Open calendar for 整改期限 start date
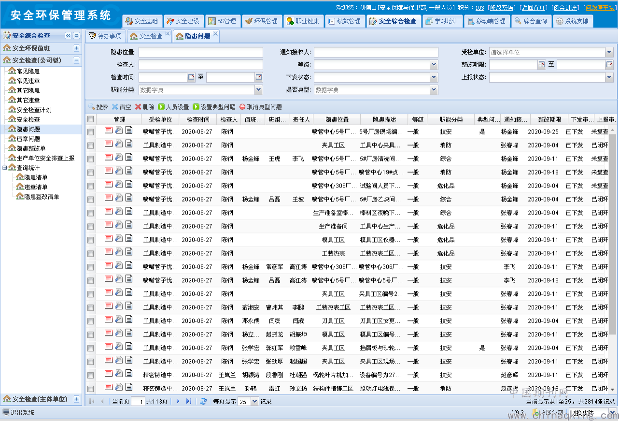Image resolution: width=619 pixels, height=421 pixels. (542, 65)
